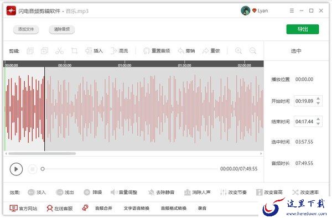
Task: Zoom in the waveform with magnifier plus
Action: 238,51
